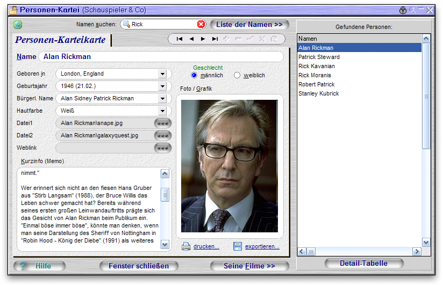
Task: Click Fenster schließen button
Action: coord(139,266)
